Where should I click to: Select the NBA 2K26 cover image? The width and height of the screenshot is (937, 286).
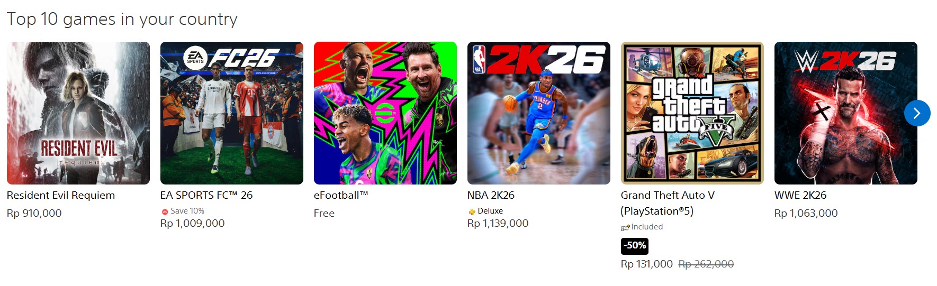pos(539,113)
